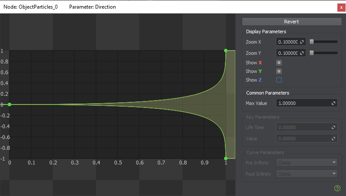Select the curve key point at origin

coord(10,104)
